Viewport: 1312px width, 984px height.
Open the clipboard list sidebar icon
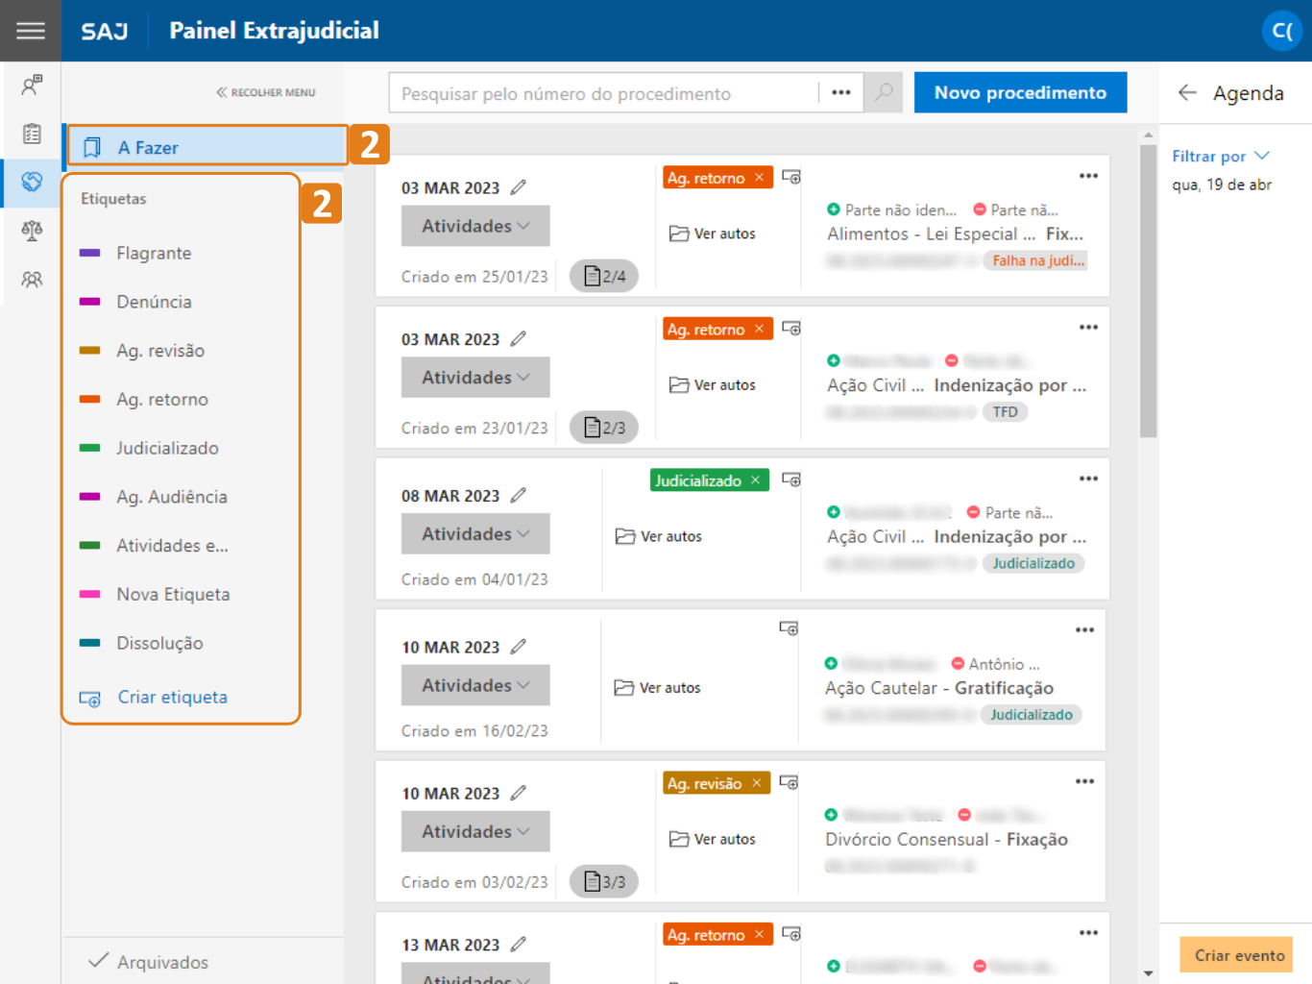tap(32, 134)
